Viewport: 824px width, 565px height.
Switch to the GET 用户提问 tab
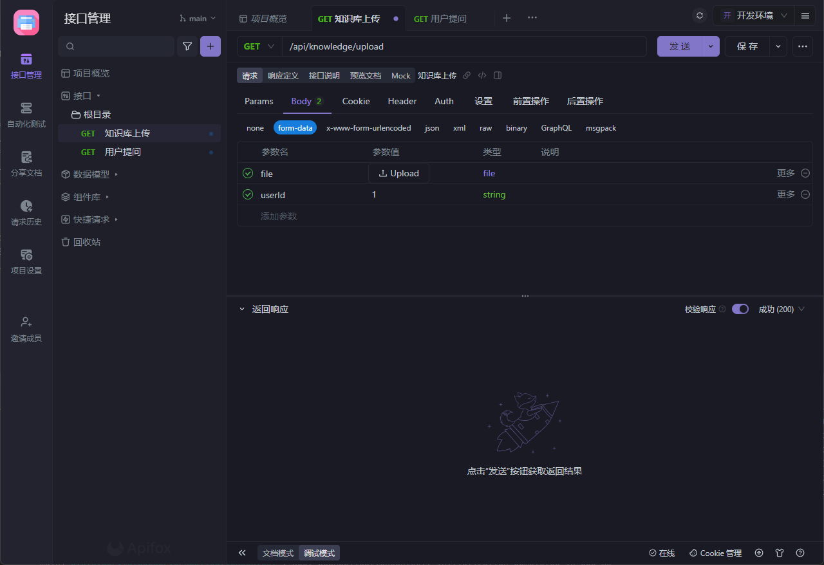pyautogui.click(x=440, y=19)
